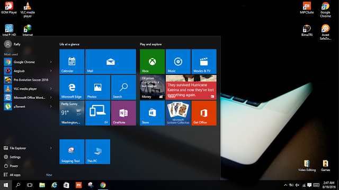Open Internet Explorer taskbar icon
This screenshot has height=190, width=339.
54,185
